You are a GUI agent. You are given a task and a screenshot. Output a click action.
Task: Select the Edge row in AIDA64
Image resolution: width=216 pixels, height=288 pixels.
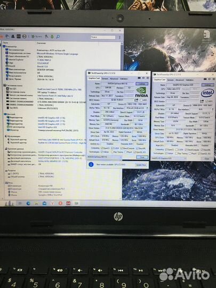(x=28, y=63)
